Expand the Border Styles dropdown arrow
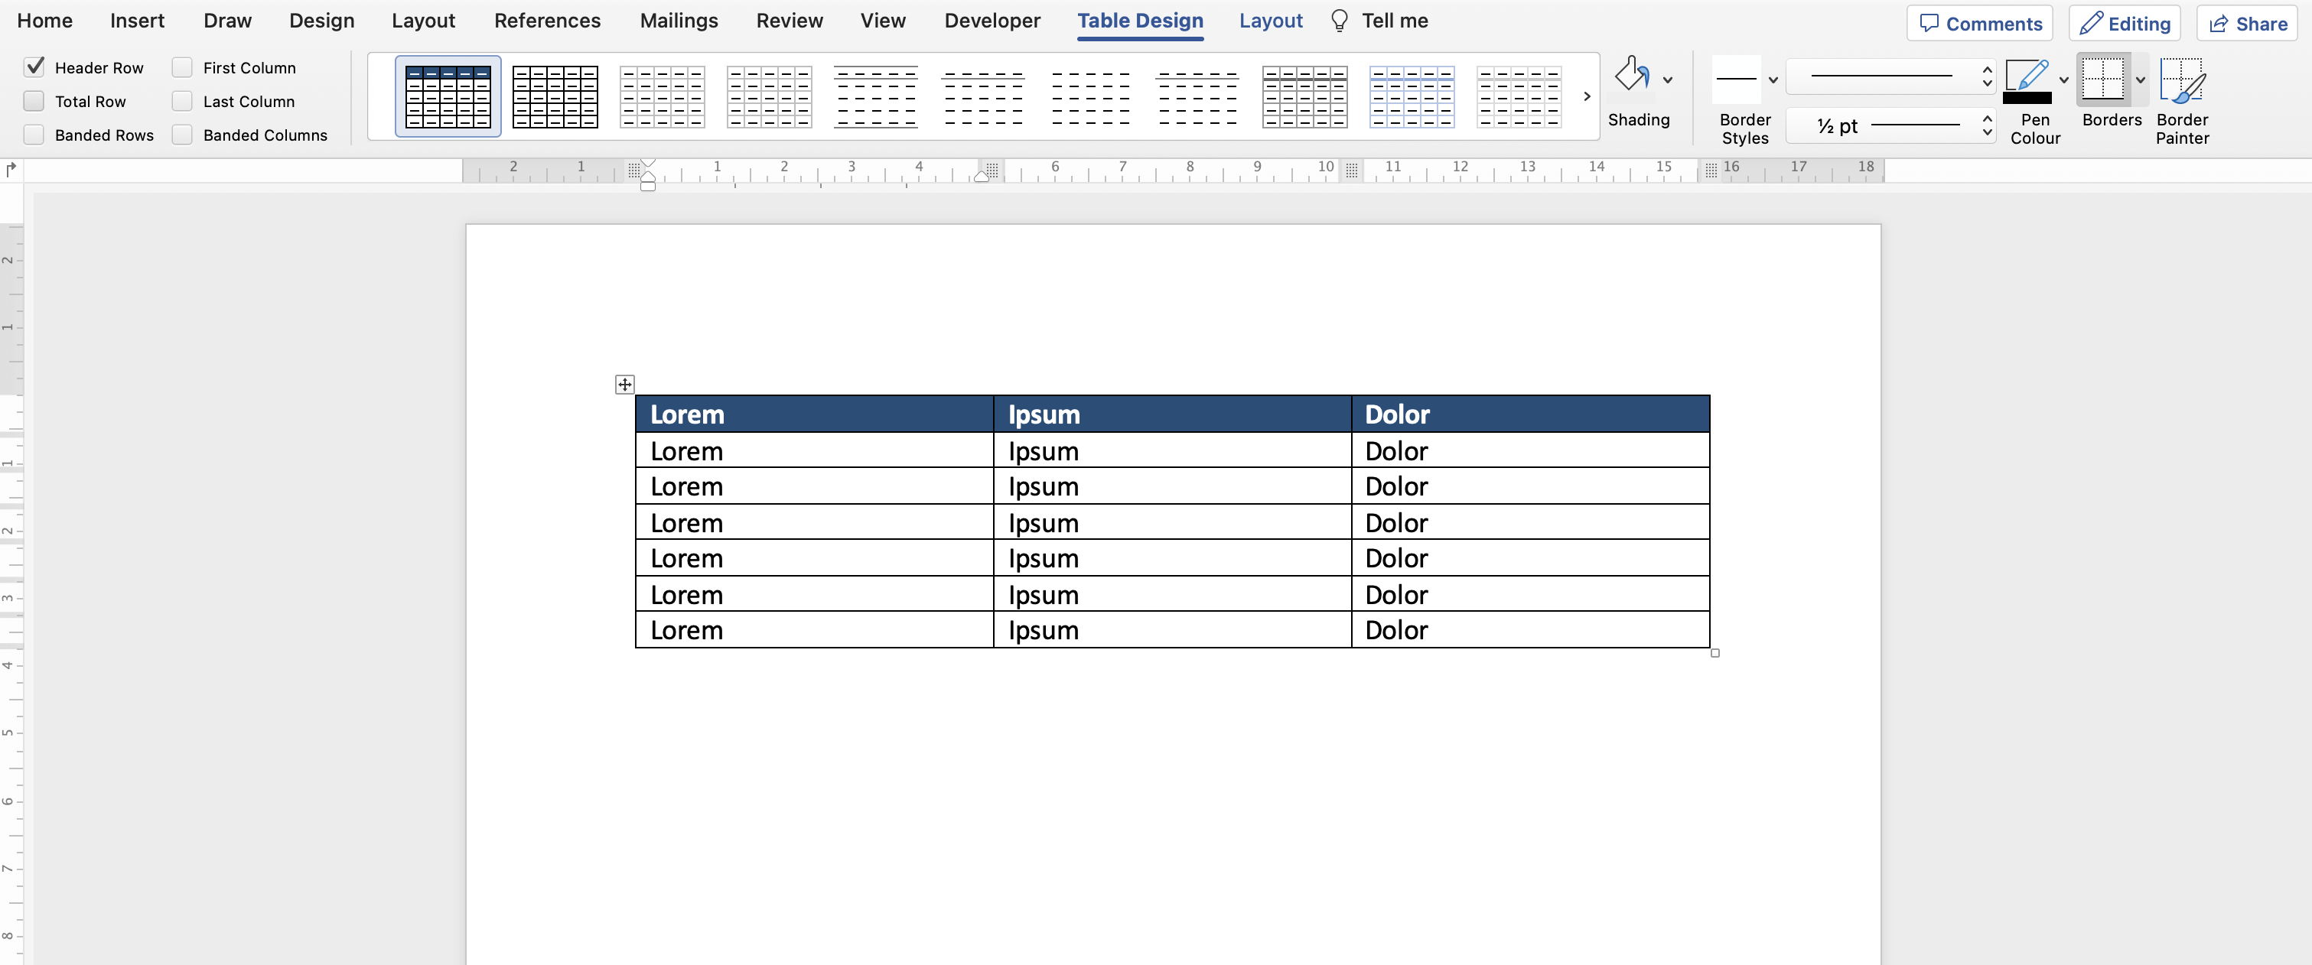 click(1773, 80)
